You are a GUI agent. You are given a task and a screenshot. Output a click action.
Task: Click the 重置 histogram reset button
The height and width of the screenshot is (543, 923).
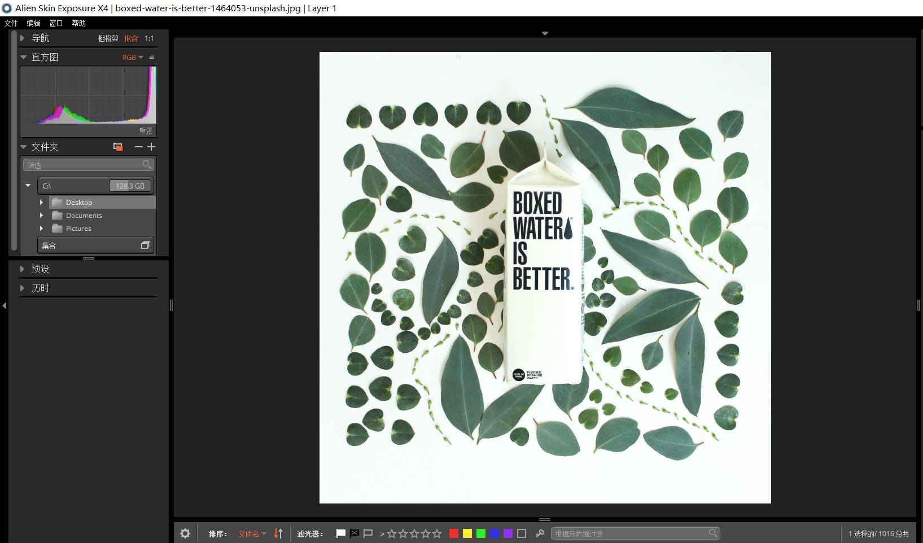click(146, 131)
